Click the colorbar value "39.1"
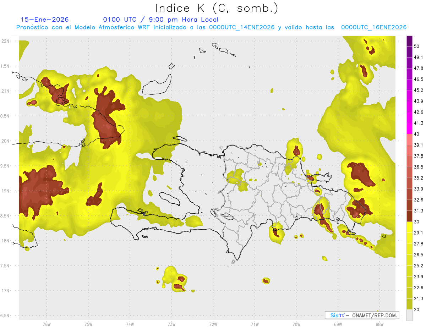 [x=419, y=145]
